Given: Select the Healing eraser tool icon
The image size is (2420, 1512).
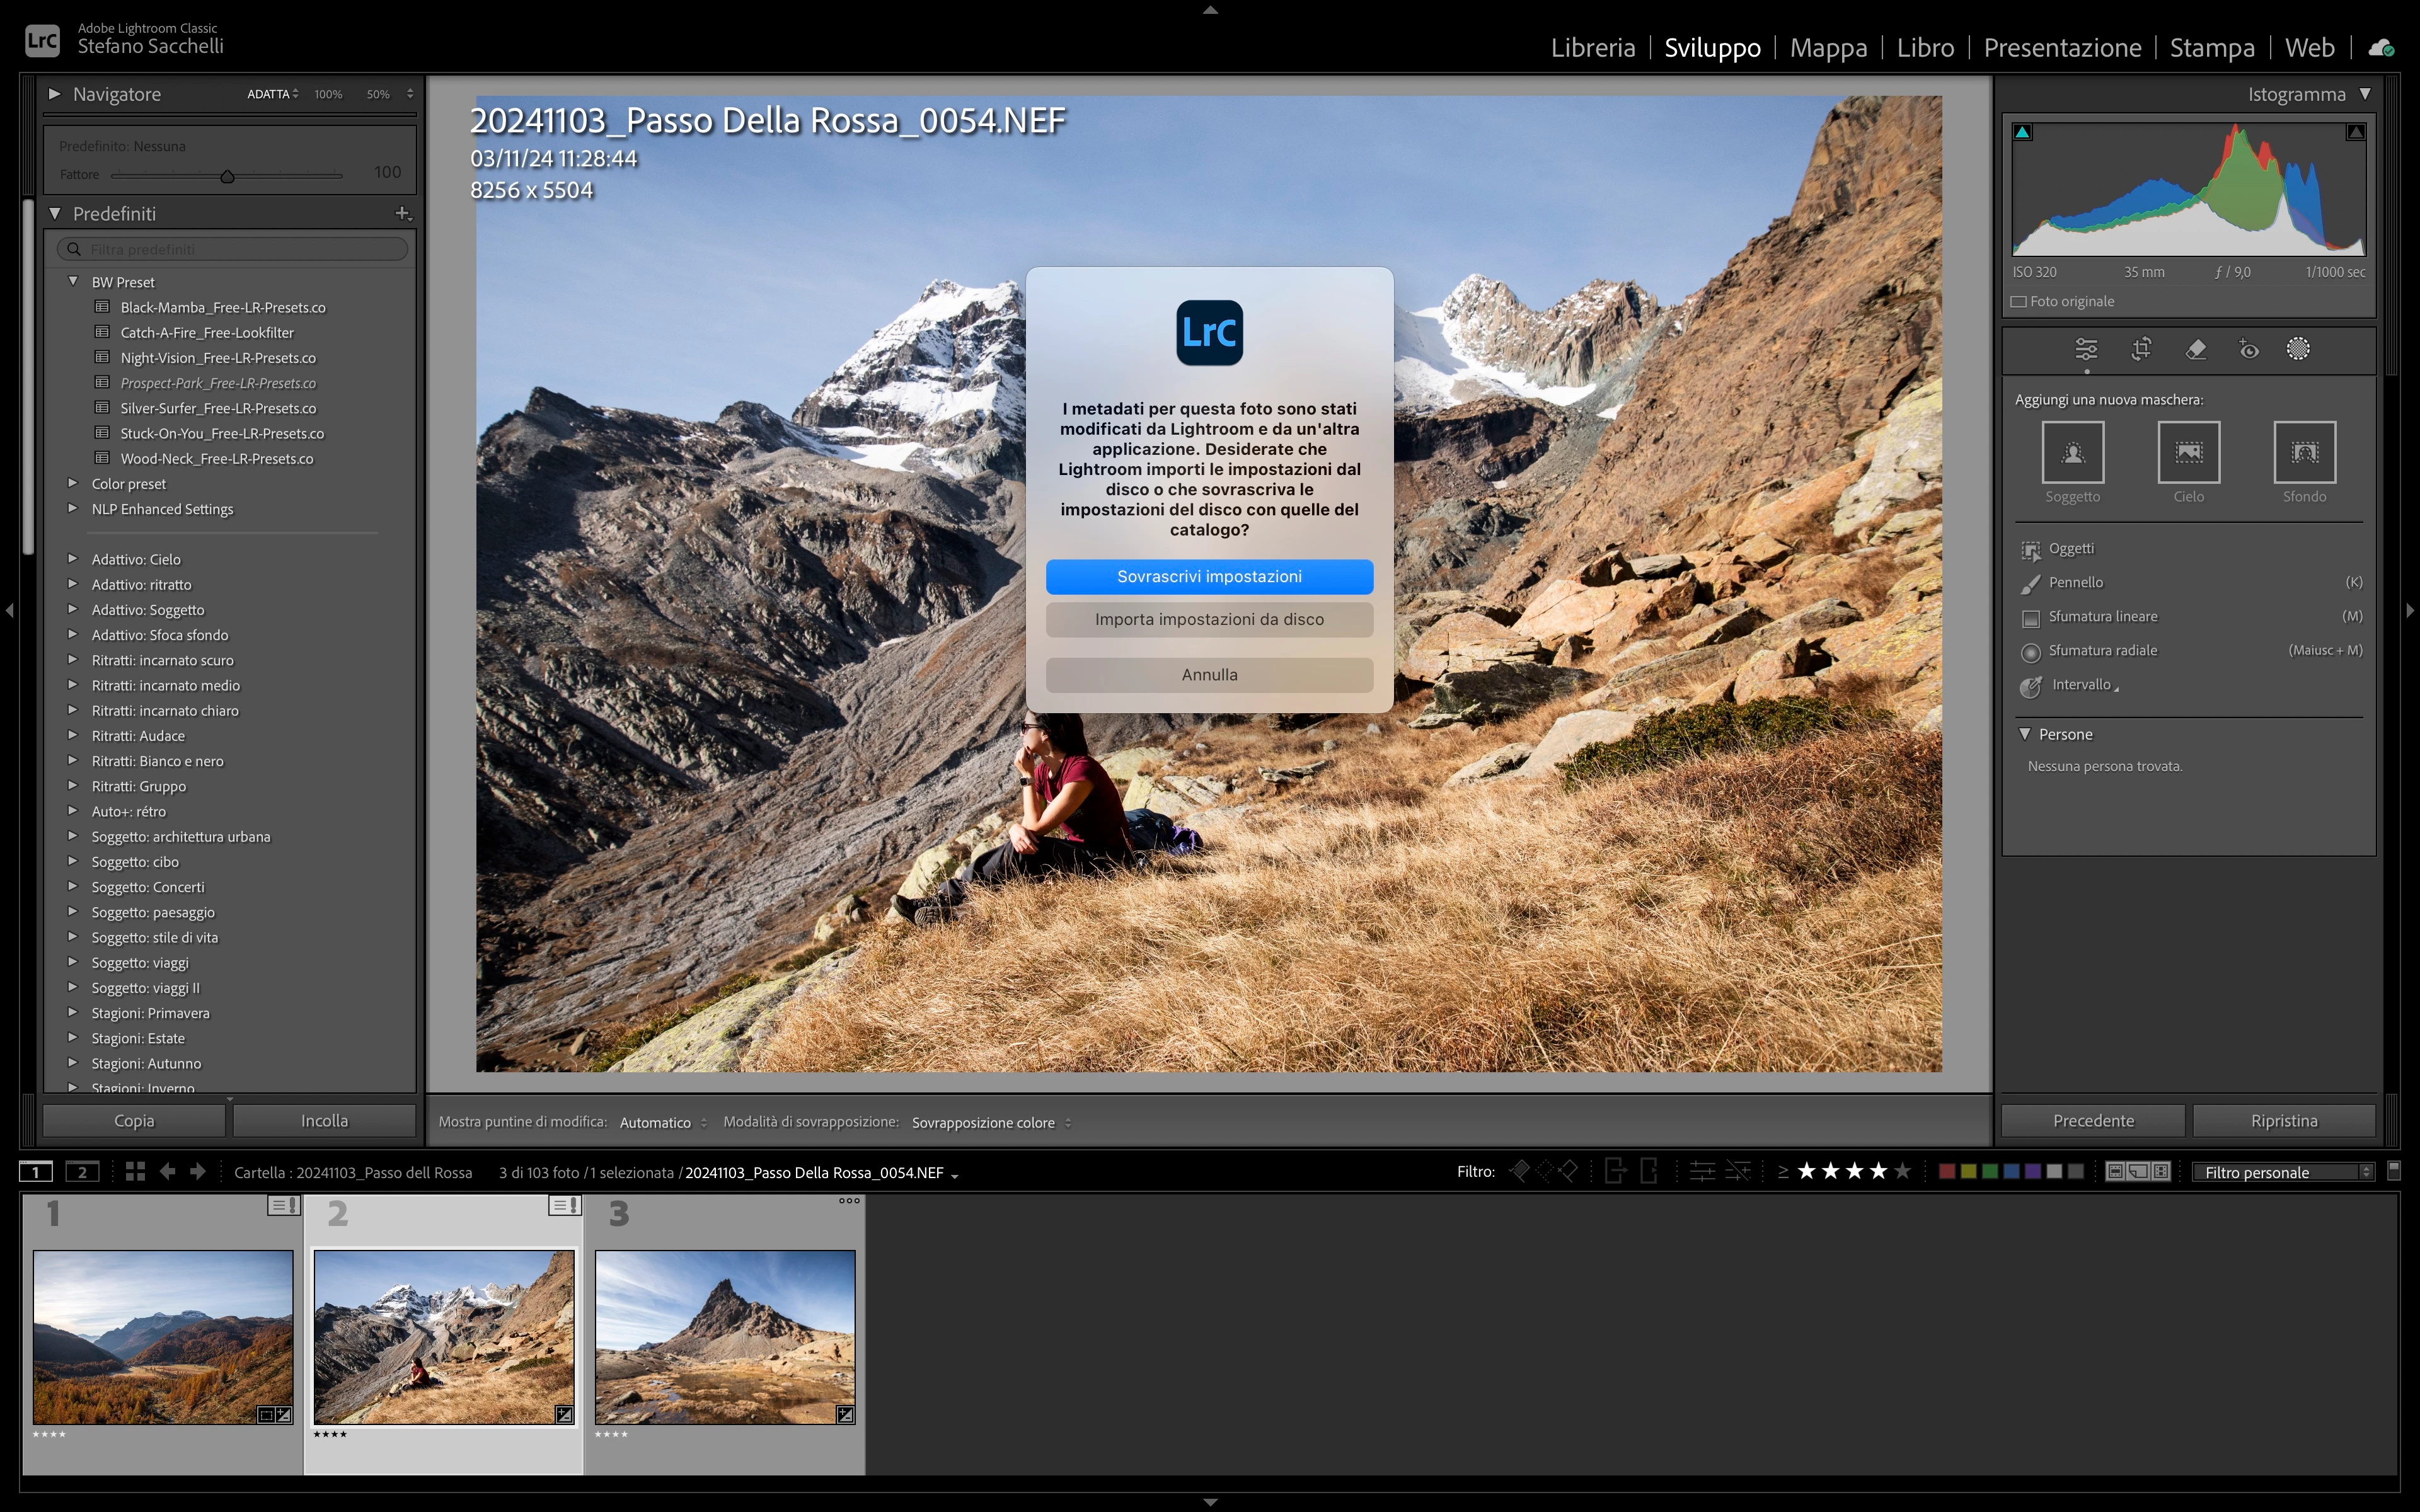Looking at the screenshot, I should [x=2196, y=349].
